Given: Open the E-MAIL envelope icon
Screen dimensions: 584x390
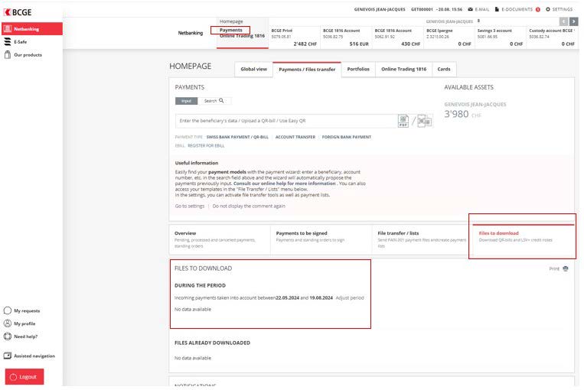Looking at the screenshot, I should (x=471, y=9).
